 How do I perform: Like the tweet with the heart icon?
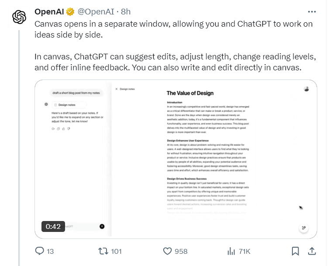coord(168,251)
